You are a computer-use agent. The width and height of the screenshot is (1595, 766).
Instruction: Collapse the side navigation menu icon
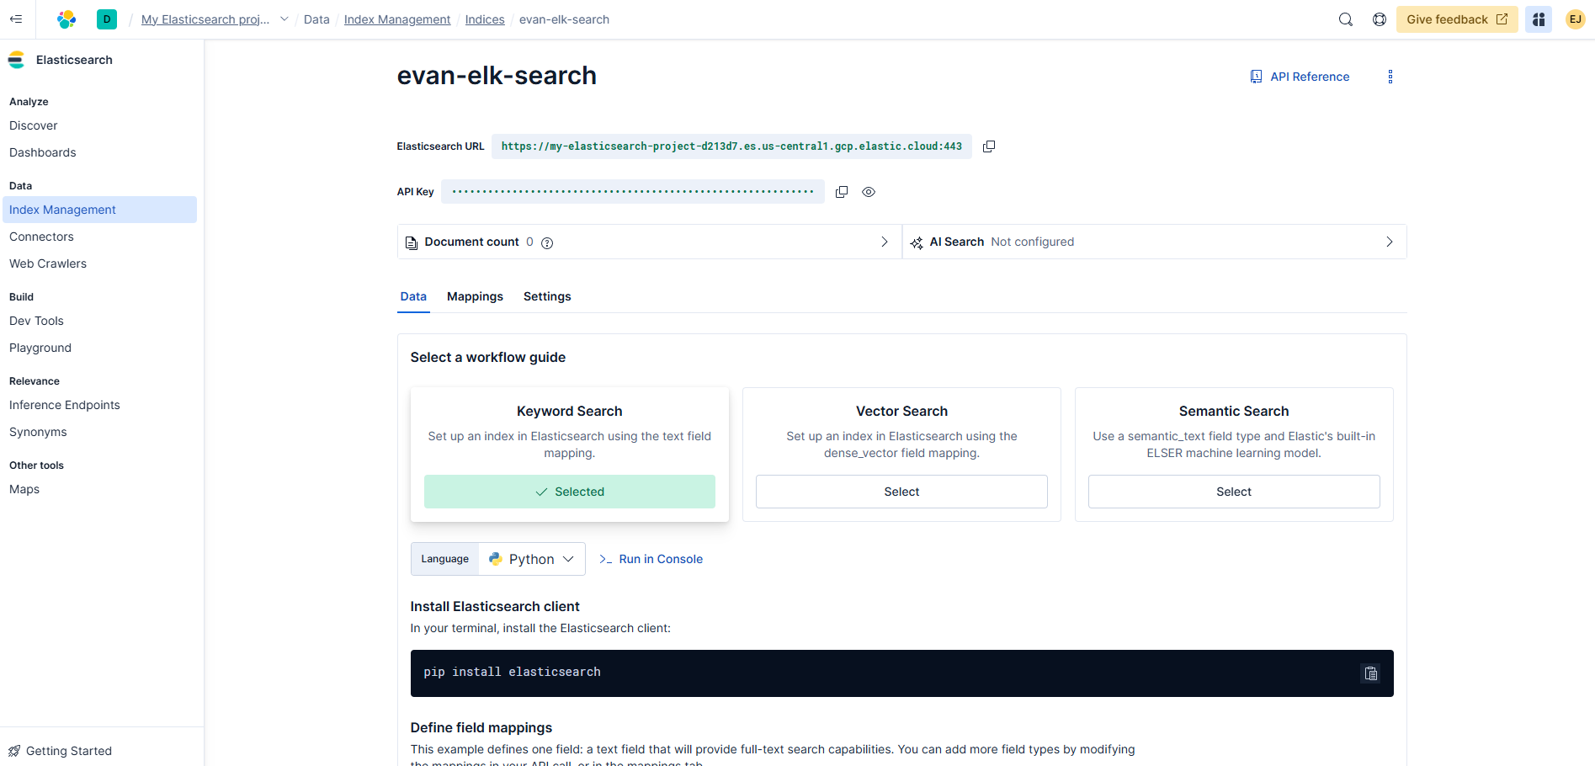click(16, 19)
